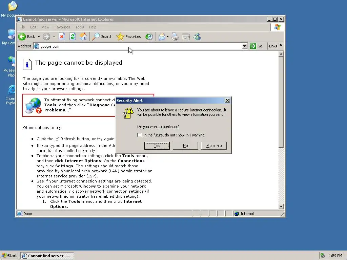Click the vertical scrollbar thumb
This screenshot has width=347, height=260.
[x=281, y=102]
